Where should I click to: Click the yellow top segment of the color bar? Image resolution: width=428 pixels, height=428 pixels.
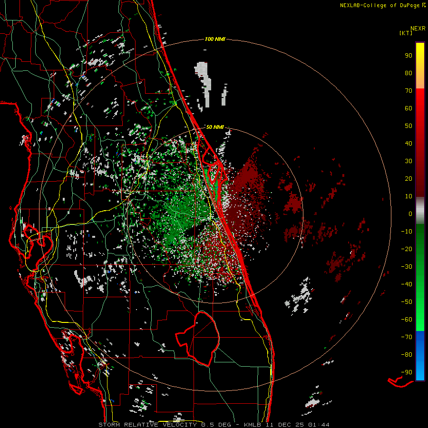pos(420,66)
